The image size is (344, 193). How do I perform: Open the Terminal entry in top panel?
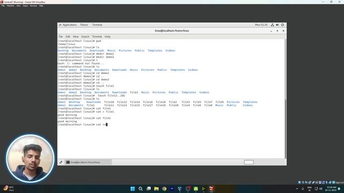click(97, 25)
